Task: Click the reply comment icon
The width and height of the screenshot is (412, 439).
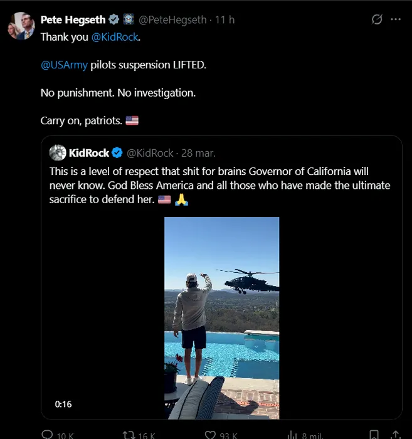Action: click(x=47, y=435)
